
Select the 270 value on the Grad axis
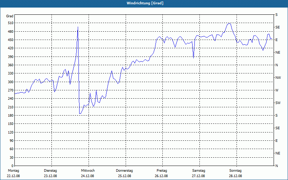click(11, 90)
